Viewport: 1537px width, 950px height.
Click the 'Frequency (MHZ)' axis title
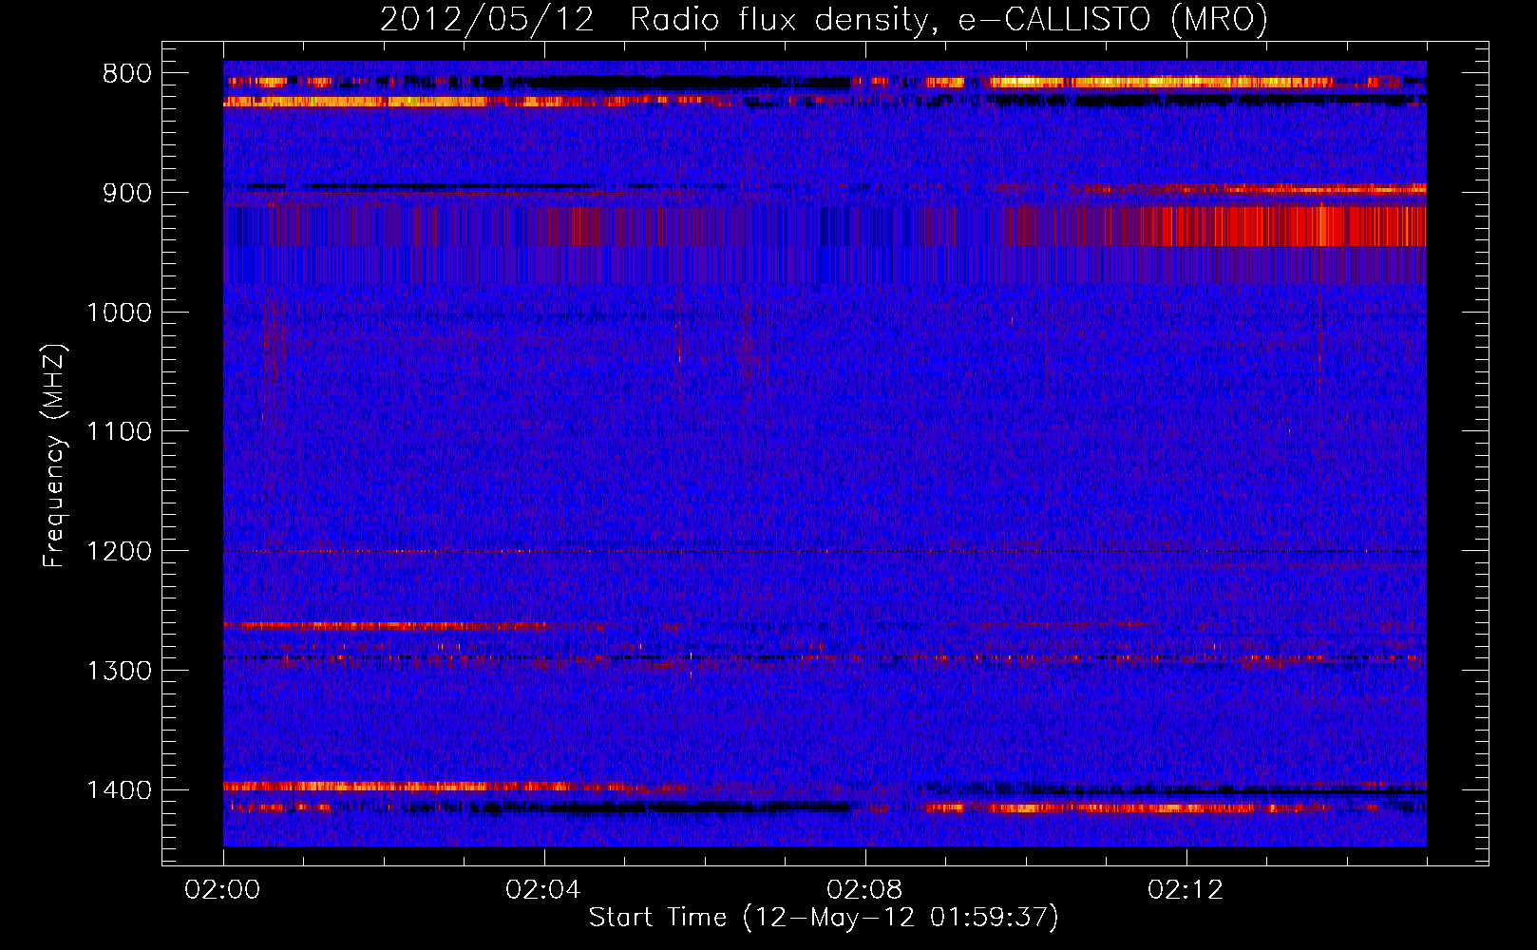(x=55, y=455)
